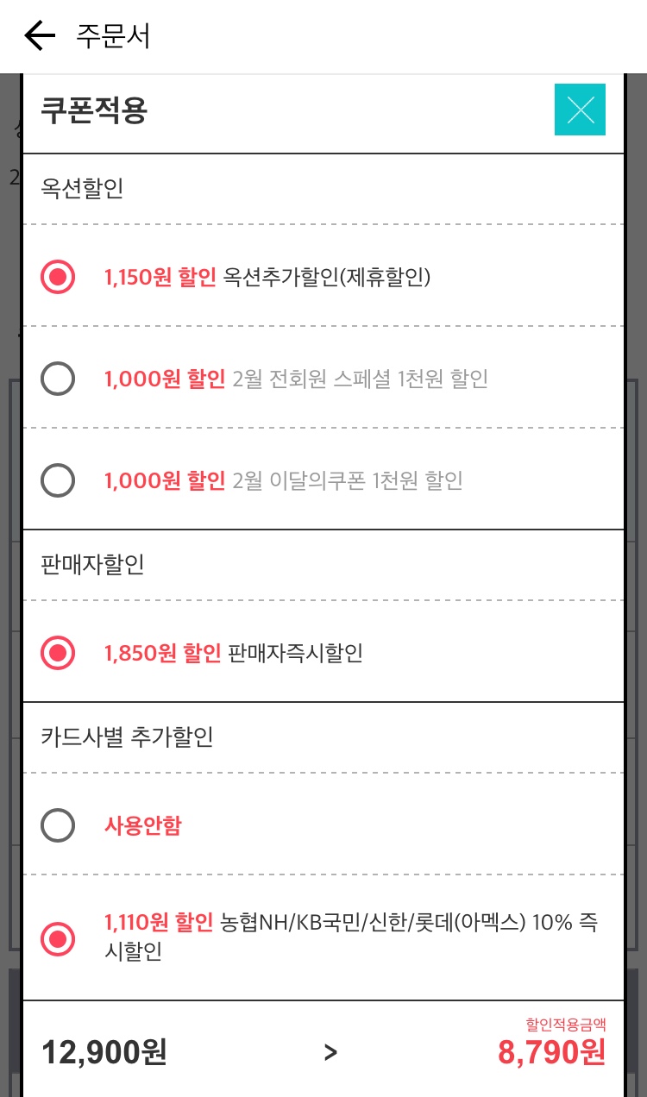Toggle the 1,850원 판매자즉시할인 radio button
The width and height of the screenshot is (647, 1097).
tap(59, 653)
